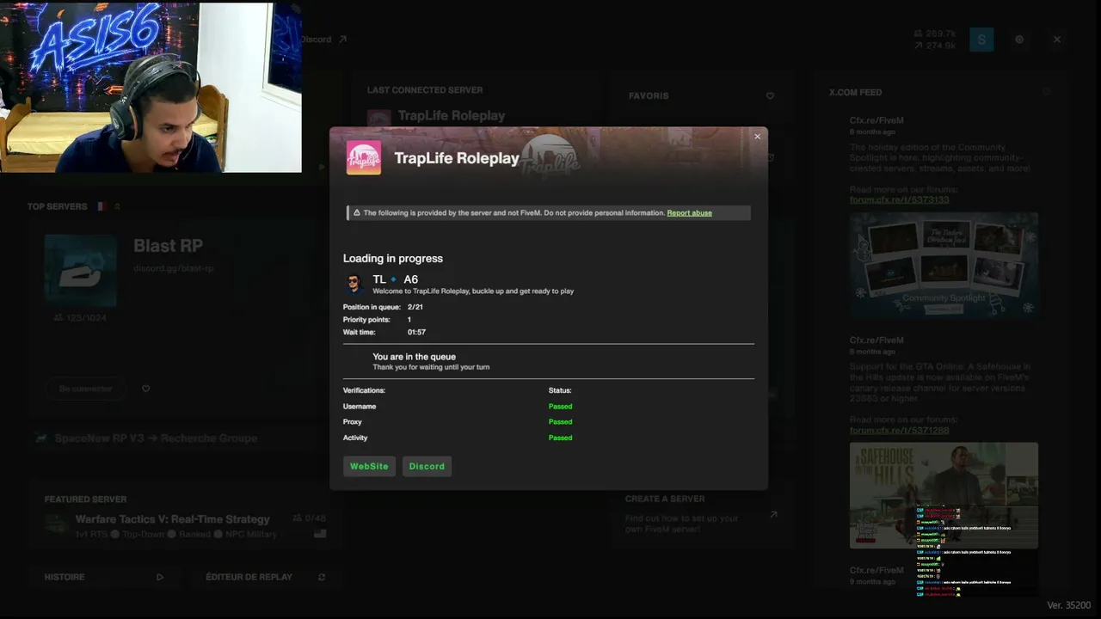Click the Username Passed status
The height and width of the screenshot is (619, 1101).
coord(560,407)
